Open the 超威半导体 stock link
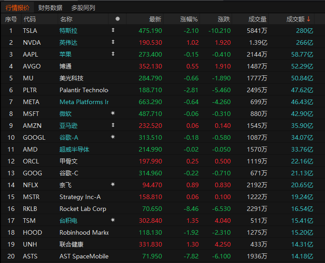The height and width of the screenshot is (263, 325). click(75, 149)
